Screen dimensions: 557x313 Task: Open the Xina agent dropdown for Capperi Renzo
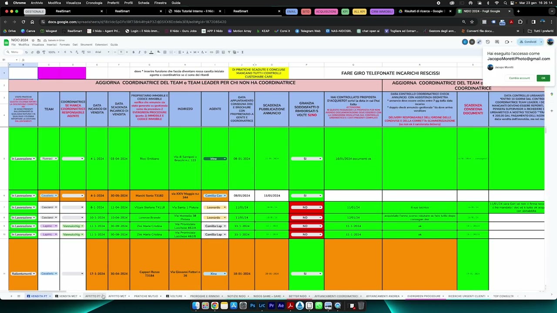(215, 273)
